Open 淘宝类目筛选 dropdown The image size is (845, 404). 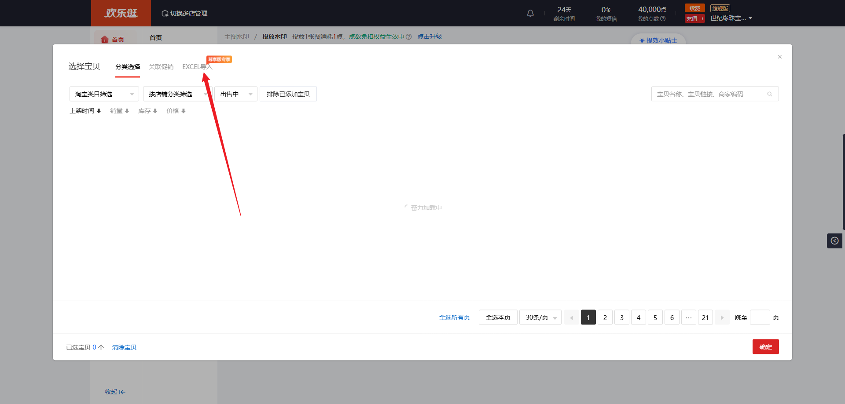click(104, 94)
